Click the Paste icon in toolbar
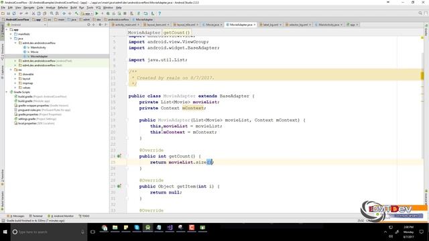 tap(44, 13)
